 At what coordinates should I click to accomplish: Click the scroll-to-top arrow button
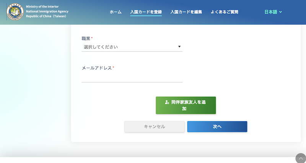click(301, 158)
